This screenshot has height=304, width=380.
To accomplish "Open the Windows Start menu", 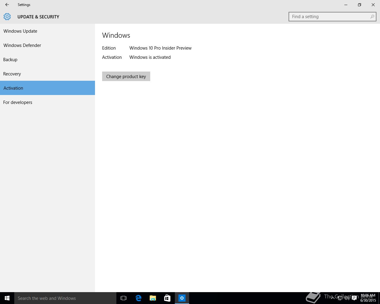I will pyautogui.click(x=7, y=298).
